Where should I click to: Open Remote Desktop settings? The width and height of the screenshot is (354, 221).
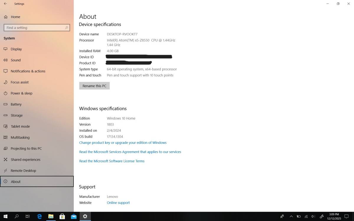coord(23,171)
